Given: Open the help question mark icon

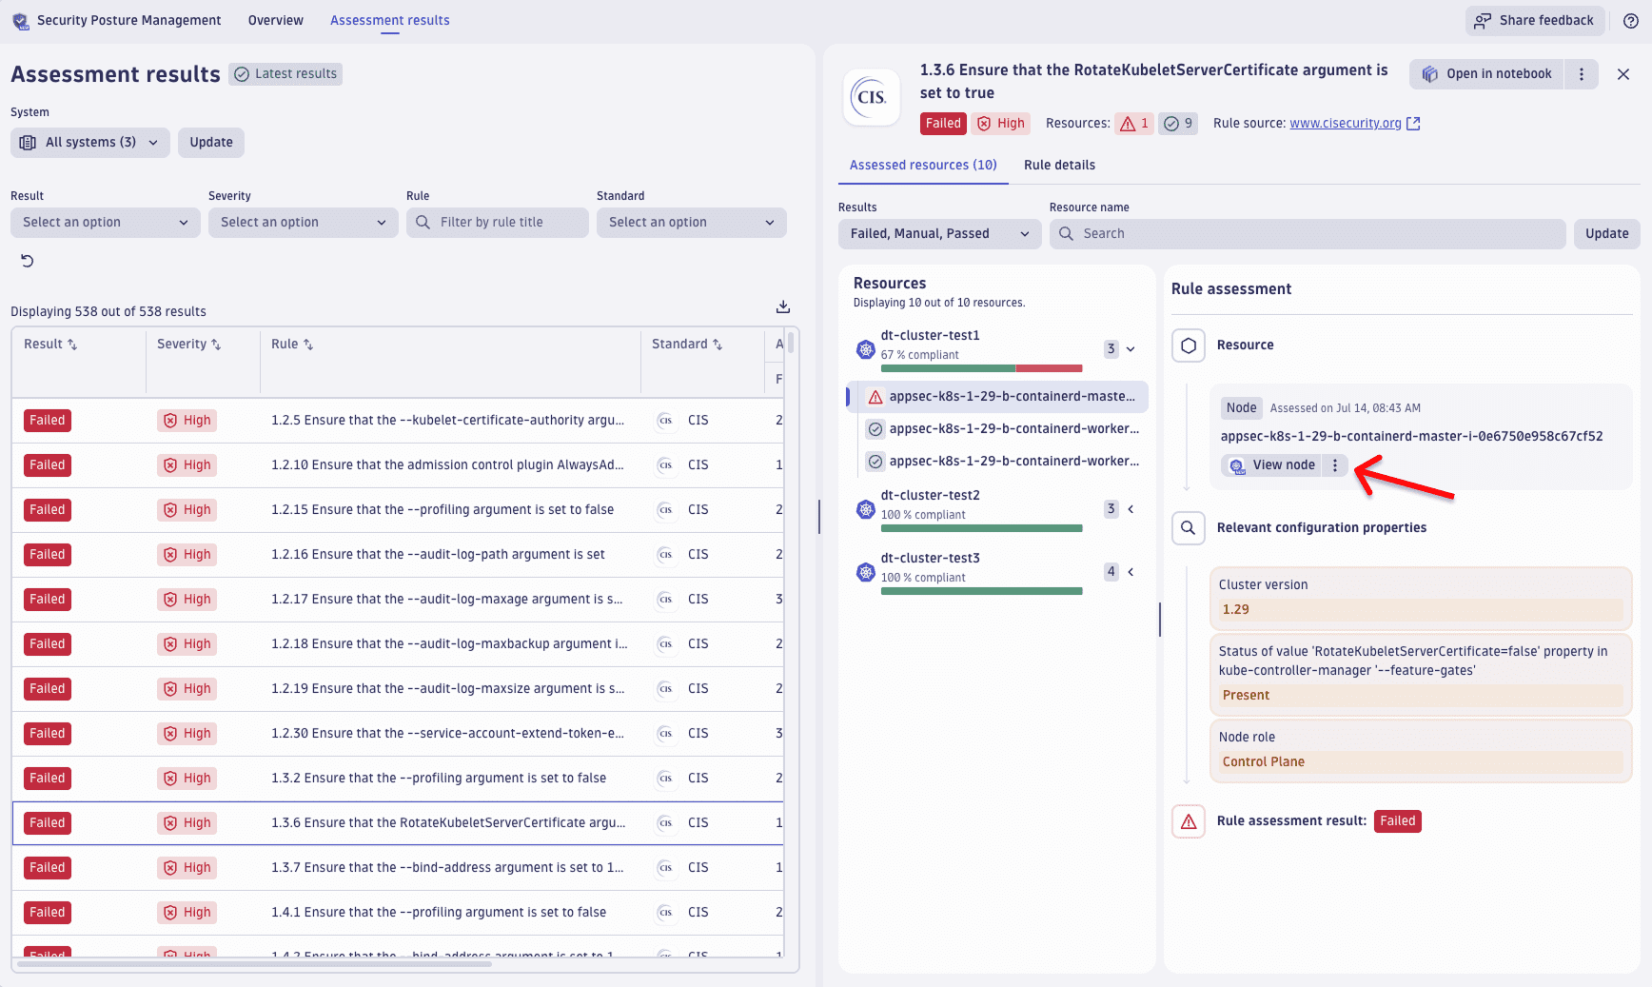Looking at the screenshot, I should 1630,21.
